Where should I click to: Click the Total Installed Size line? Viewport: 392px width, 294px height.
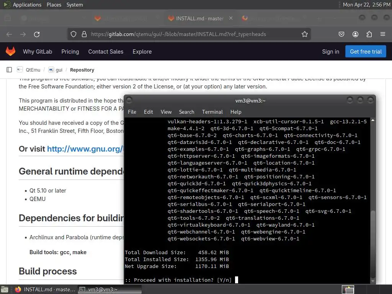tap(177, 260)
